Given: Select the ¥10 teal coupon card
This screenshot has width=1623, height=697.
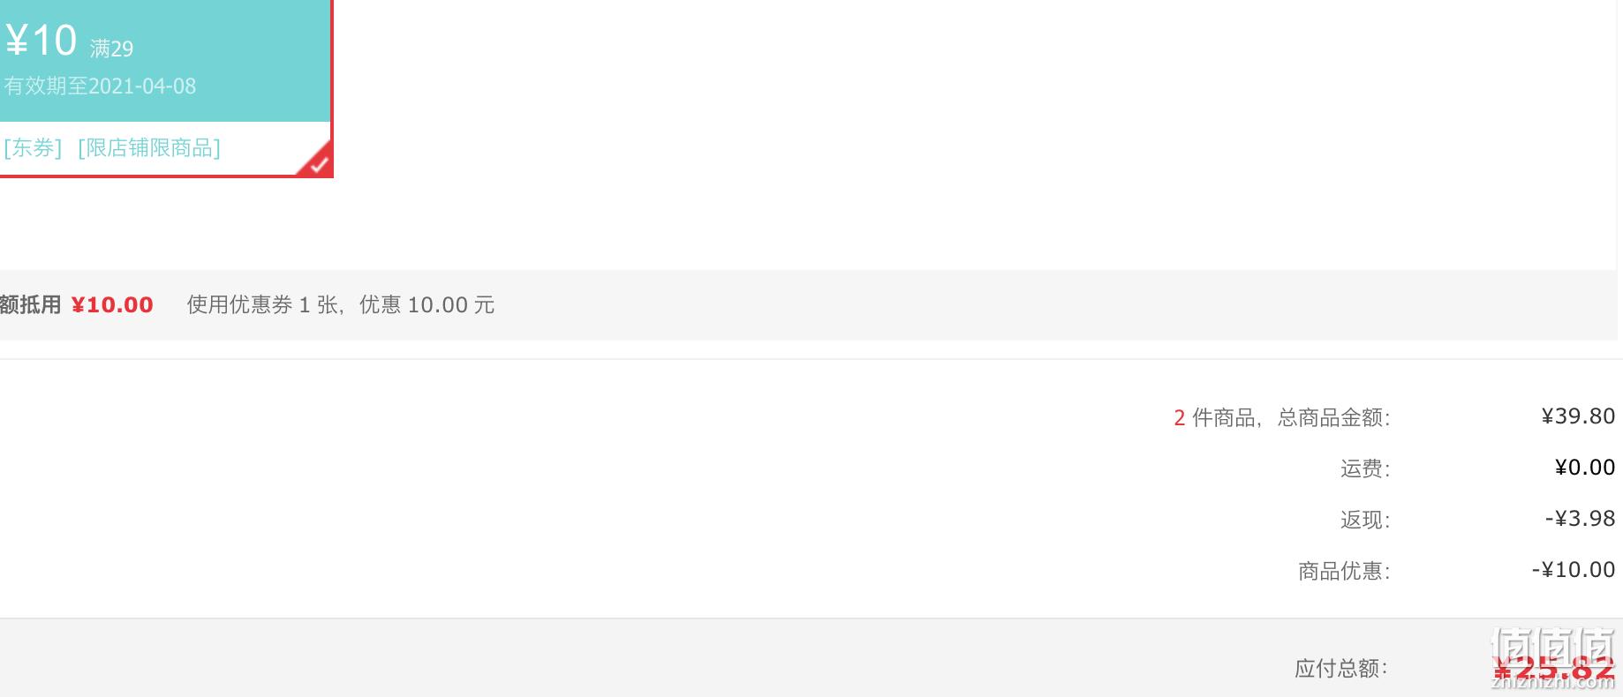Looking at the screenshot, I should coord(165,87).
